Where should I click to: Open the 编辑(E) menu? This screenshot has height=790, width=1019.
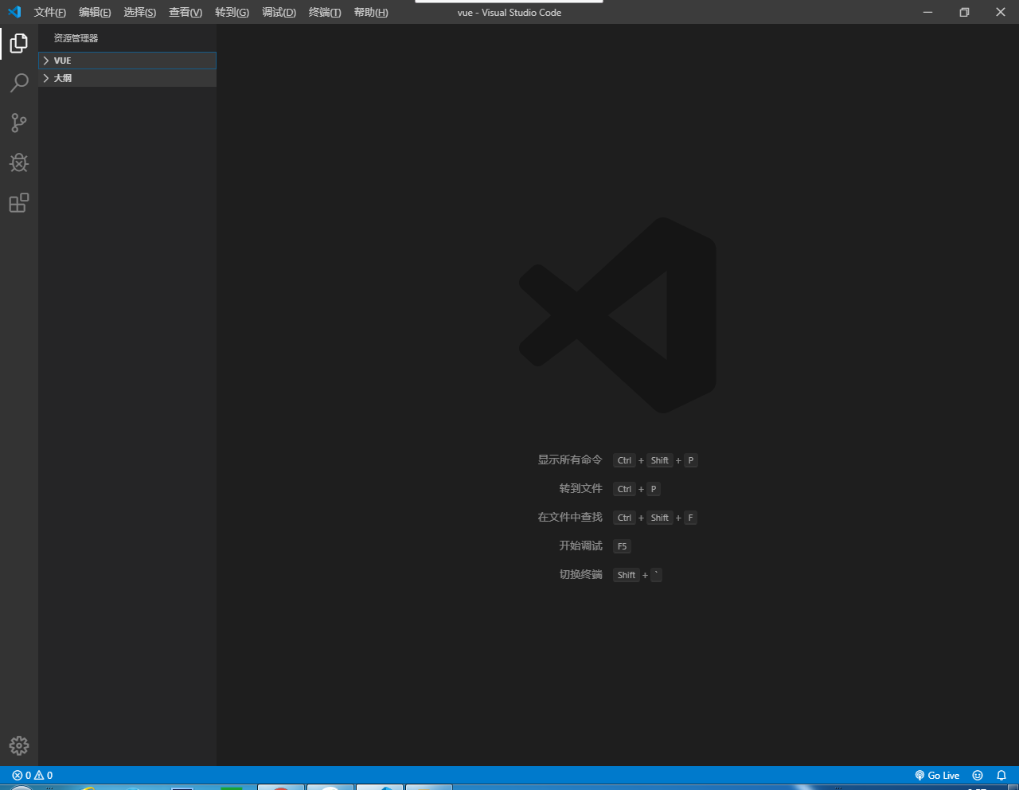(x=95, y=12)
